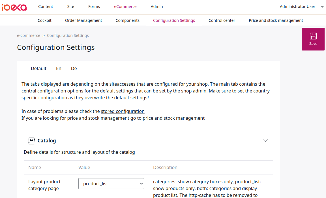The image size is (326, 198).
Task: Click the Value column header
Action: 84,167
